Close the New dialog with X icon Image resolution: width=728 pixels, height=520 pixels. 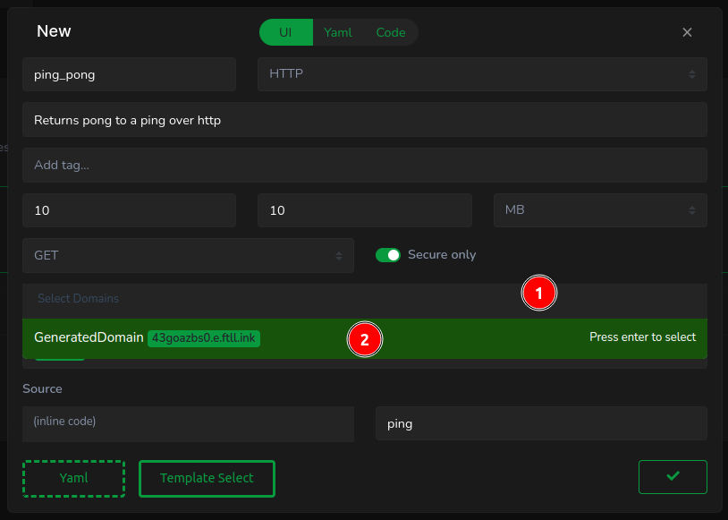pos(687,32)
